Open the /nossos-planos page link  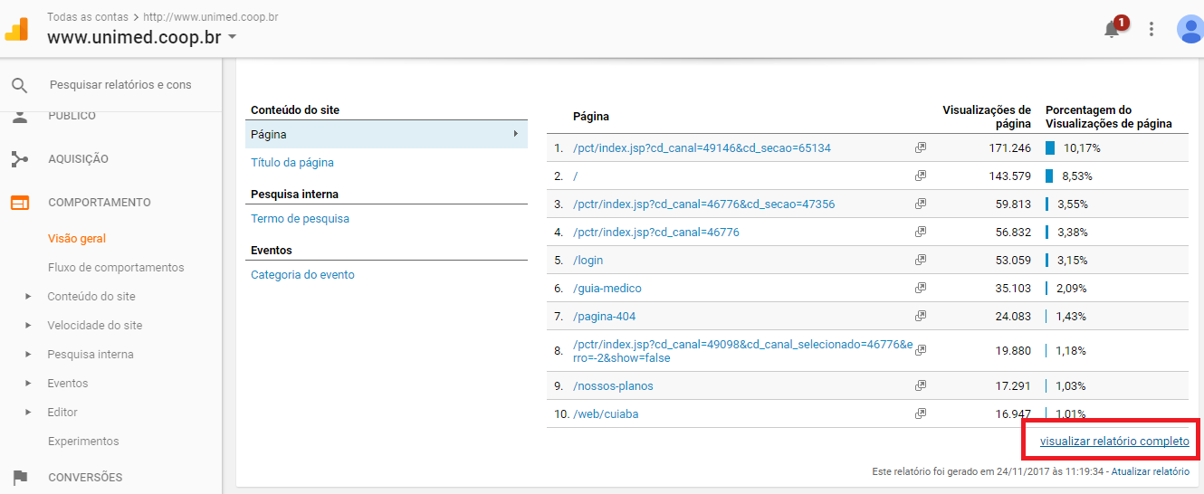pos(613,385)
